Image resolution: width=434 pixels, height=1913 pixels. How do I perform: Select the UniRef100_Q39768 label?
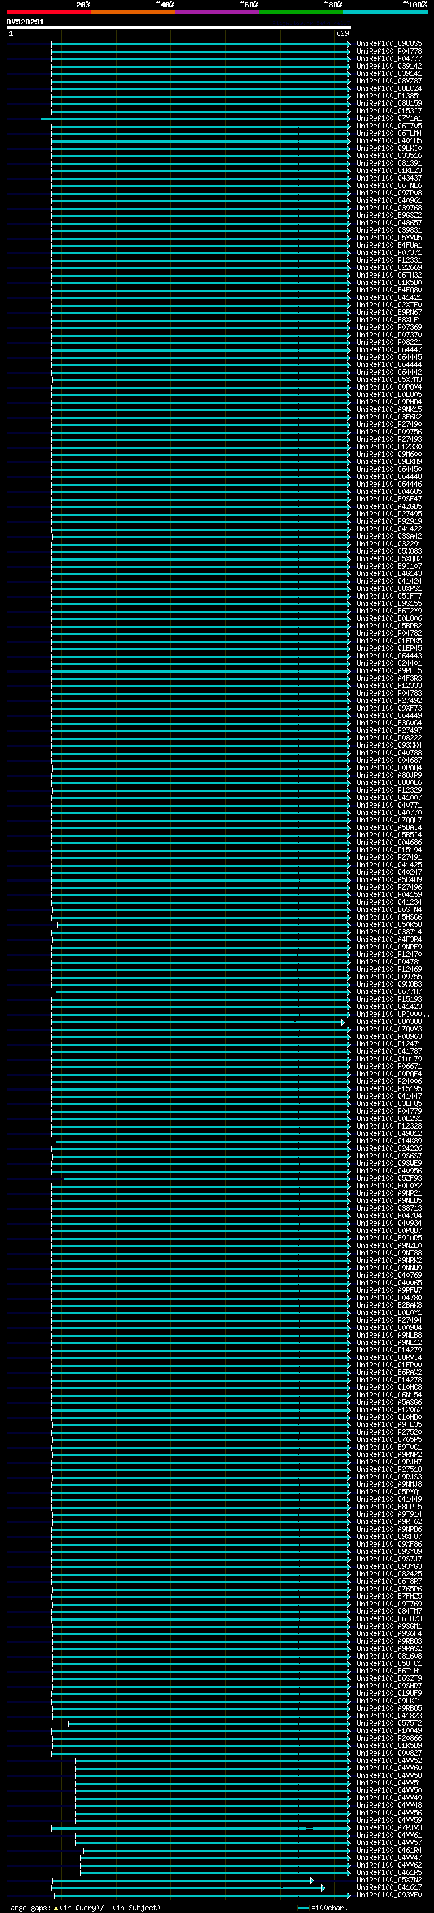(x=389, y=208)
